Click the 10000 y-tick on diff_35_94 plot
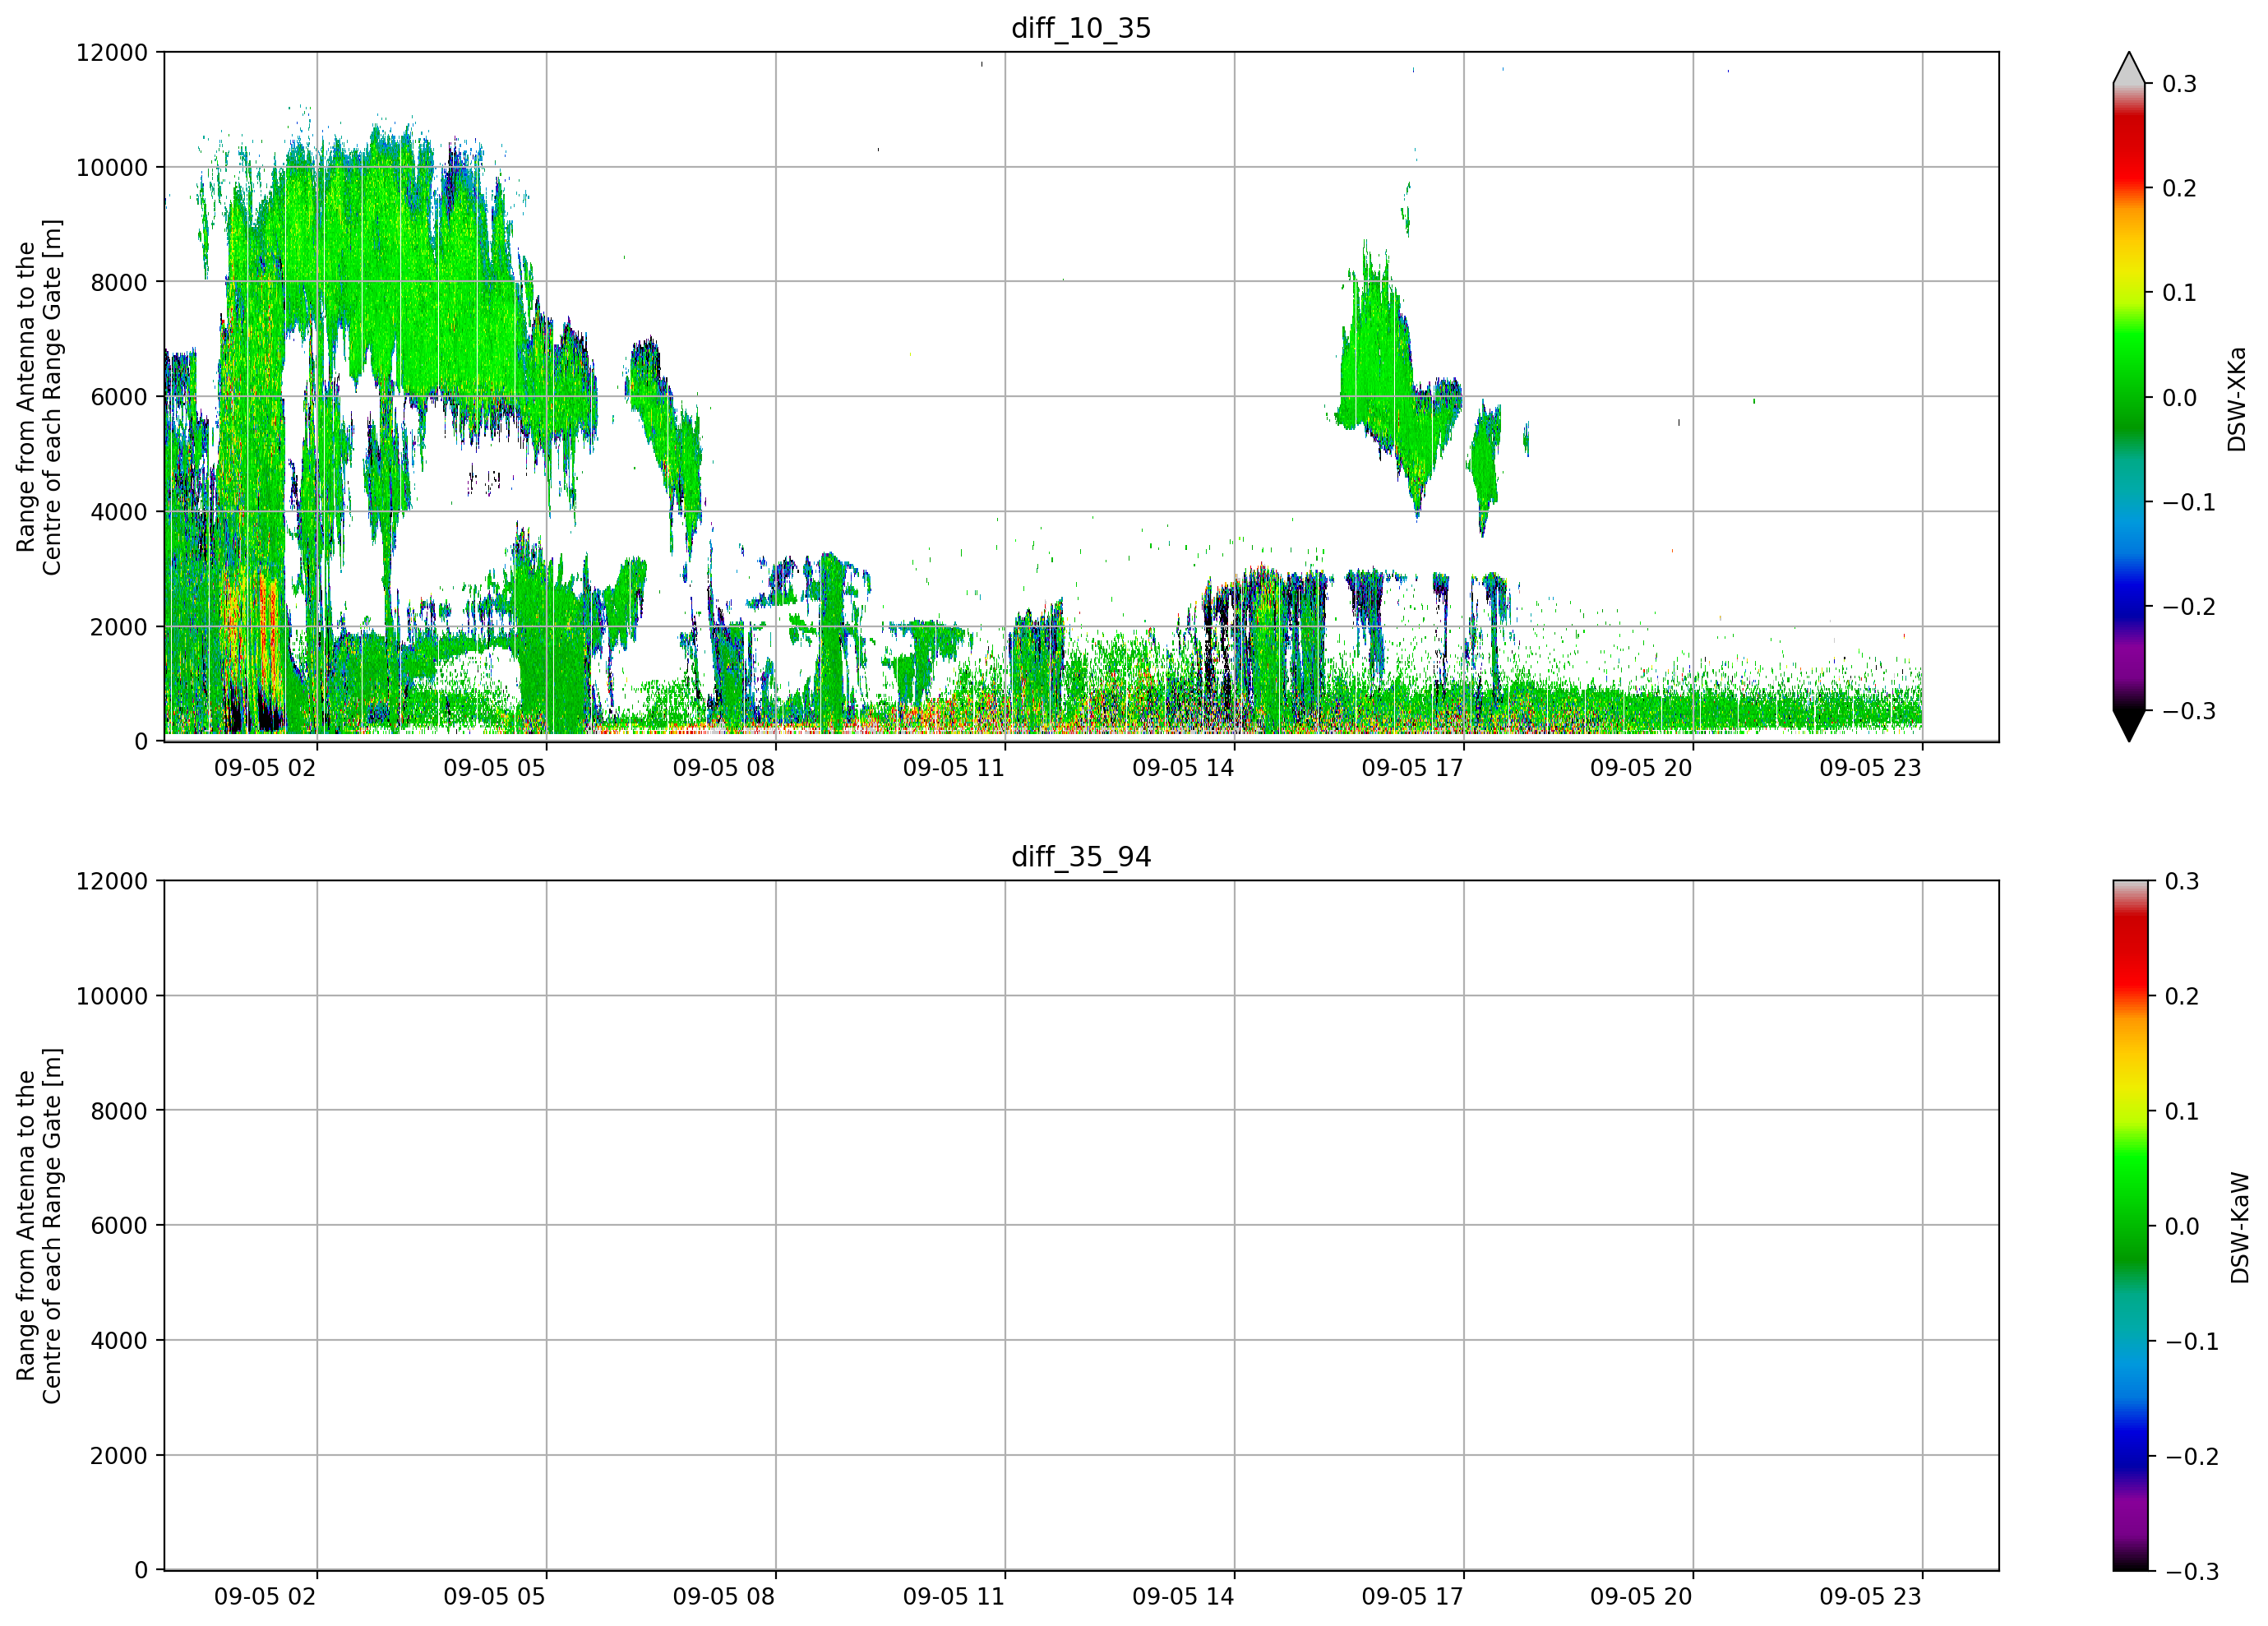 pyautogui.click(x=112, y=996)
